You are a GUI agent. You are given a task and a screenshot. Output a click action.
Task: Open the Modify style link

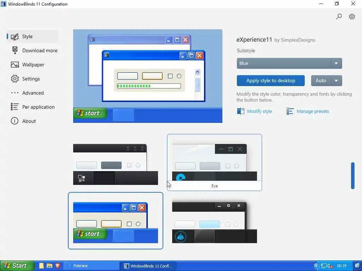pyautogui.click(x=259, y=111)
